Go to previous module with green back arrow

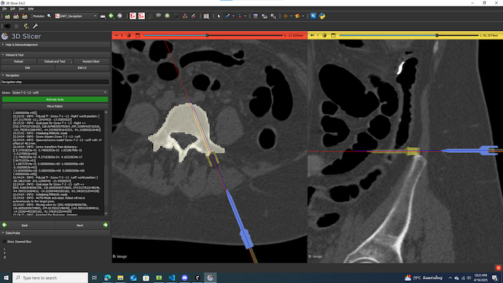(x=111, y=16)
